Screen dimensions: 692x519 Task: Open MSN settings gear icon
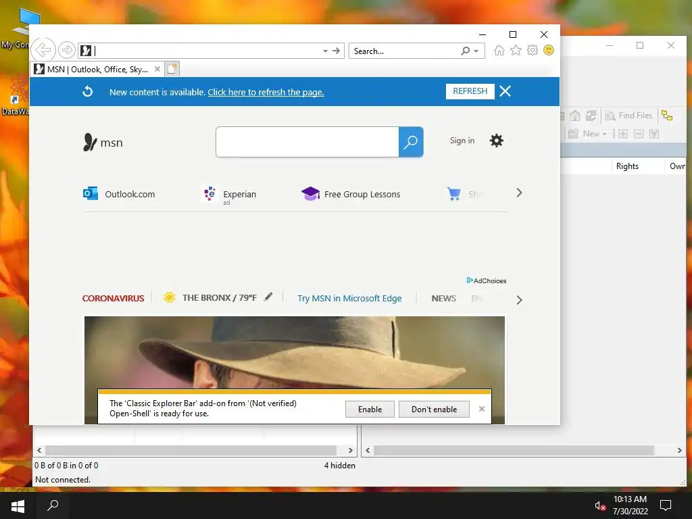click(x=496, y=141)
